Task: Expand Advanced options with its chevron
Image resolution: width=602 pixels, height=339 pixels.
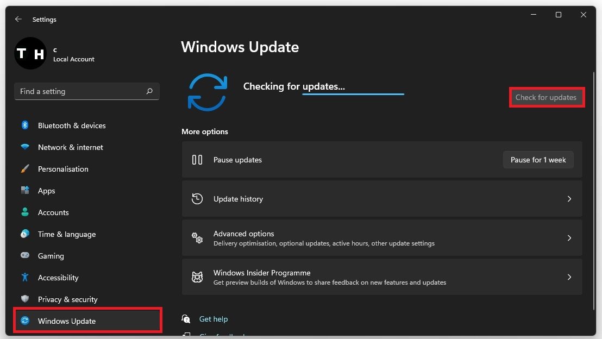Action: [x=569, y=238]
